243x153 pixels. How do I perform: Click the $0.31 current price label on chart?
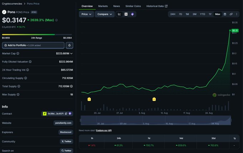(x=235, y=30)
